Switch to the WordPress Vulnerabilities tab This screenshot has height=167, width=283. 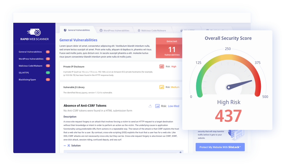tap(114, 31)
